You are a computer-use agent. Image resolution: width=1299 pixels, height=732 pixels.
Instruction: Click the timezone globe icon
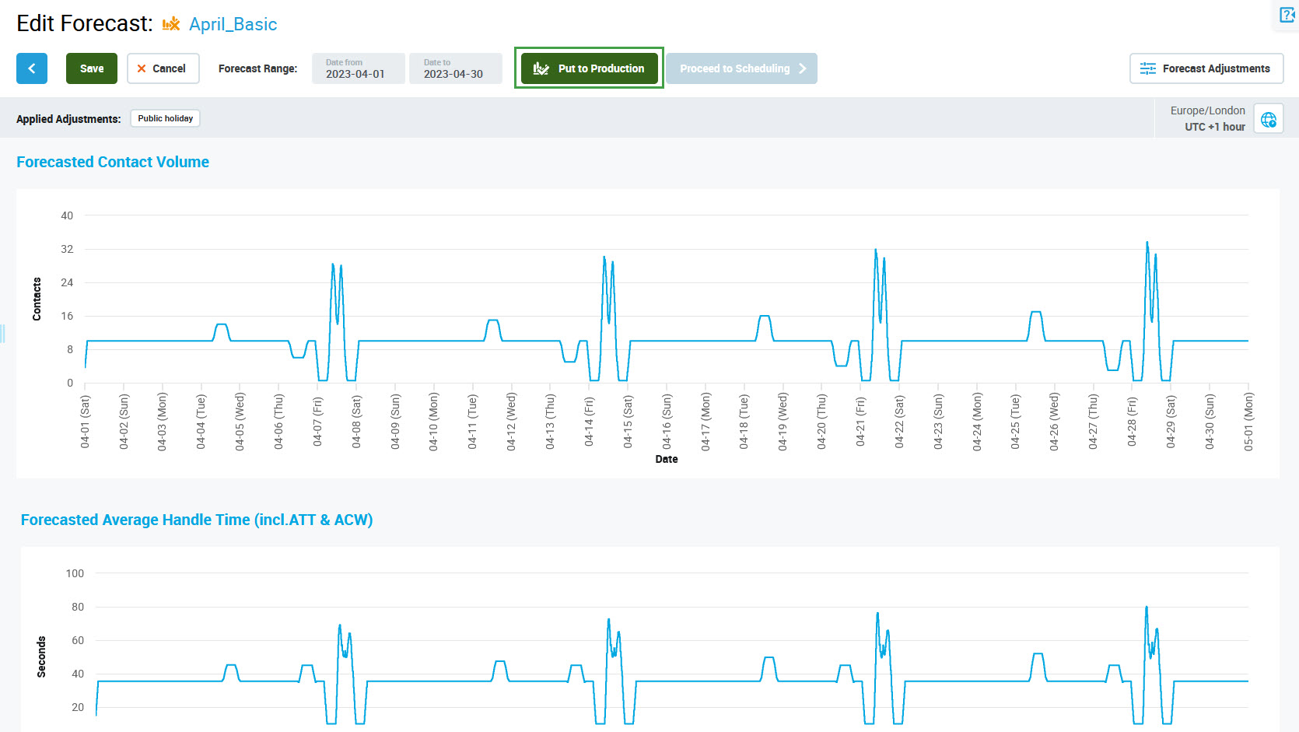(x=1269, y=119)
